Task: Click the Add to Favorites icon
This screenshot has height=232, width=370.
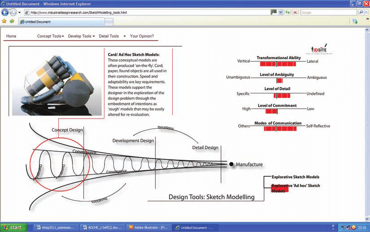Action: pyautogui.click(x=12, y=21)
